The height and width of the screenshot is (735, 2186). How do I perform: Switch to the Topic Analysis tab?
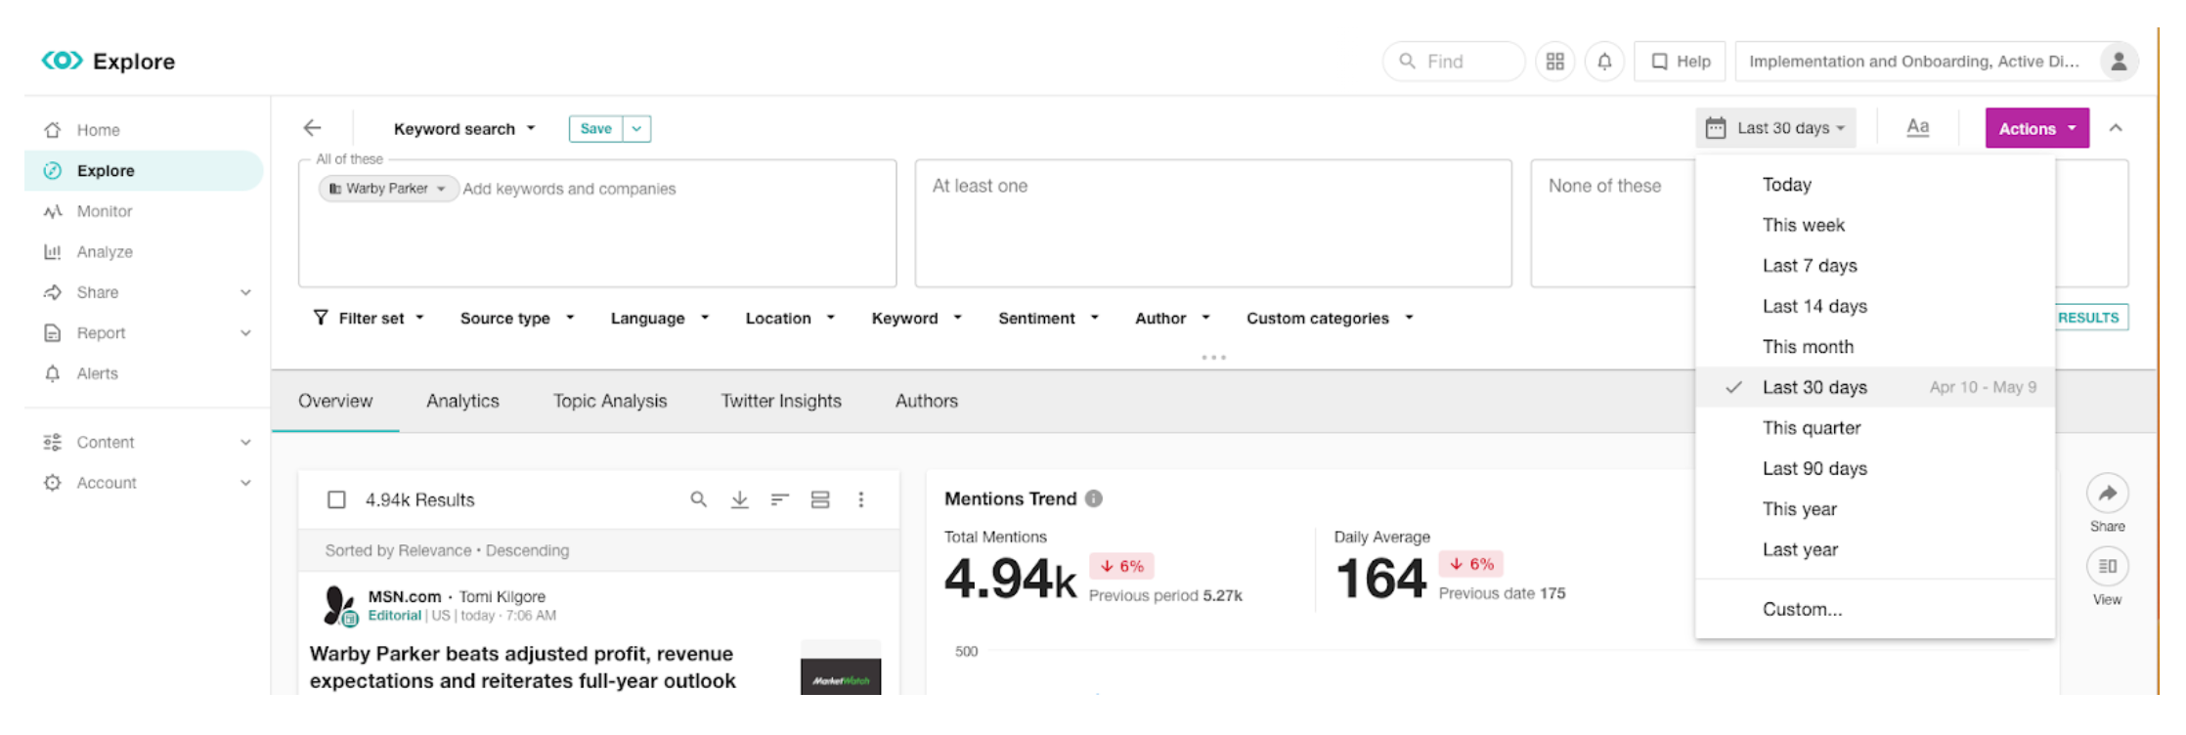coord(610,401)
